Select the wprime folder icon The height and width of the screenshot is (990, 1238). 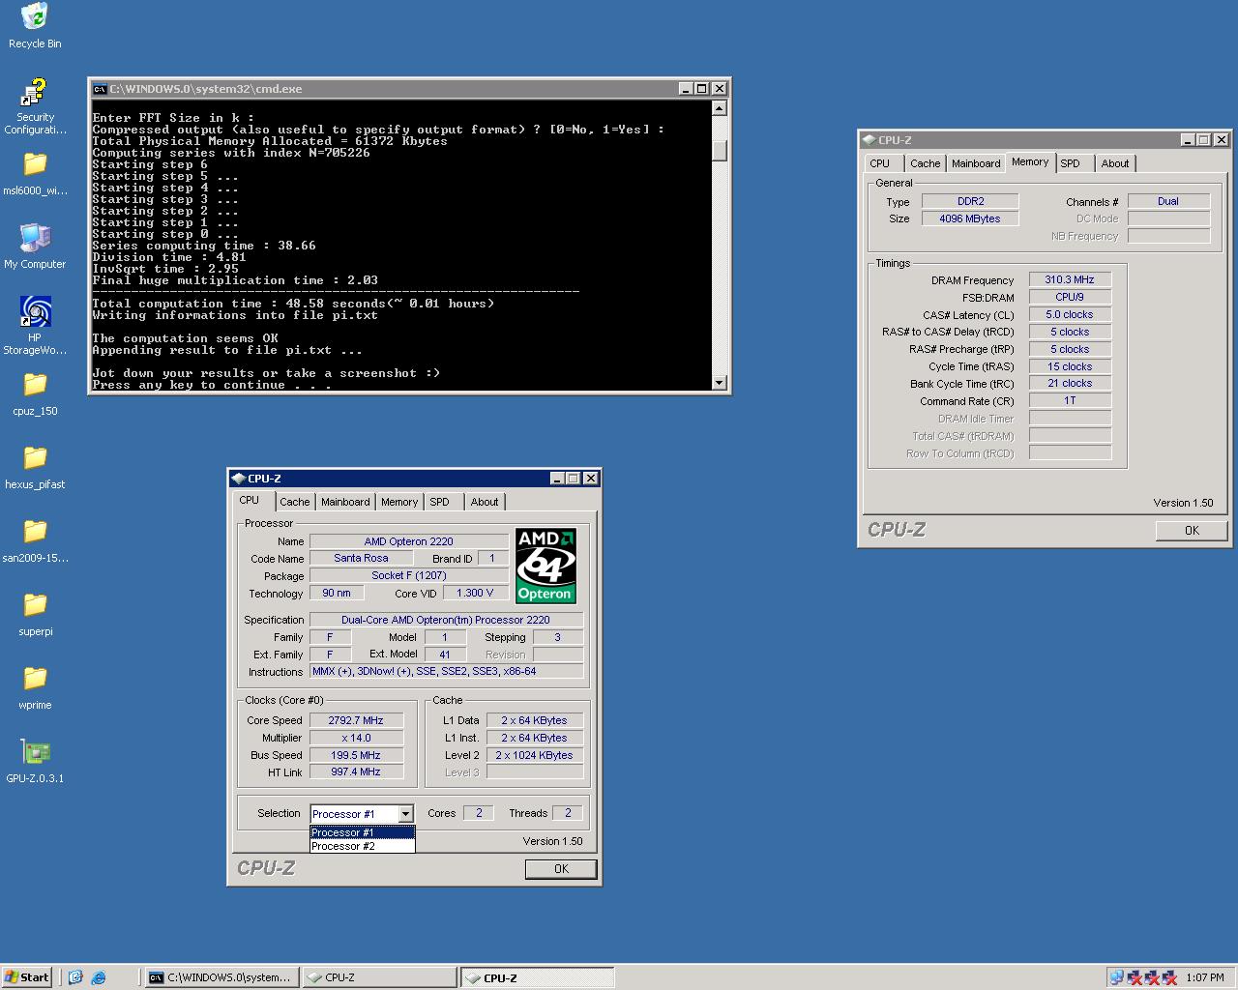(35, 679)
